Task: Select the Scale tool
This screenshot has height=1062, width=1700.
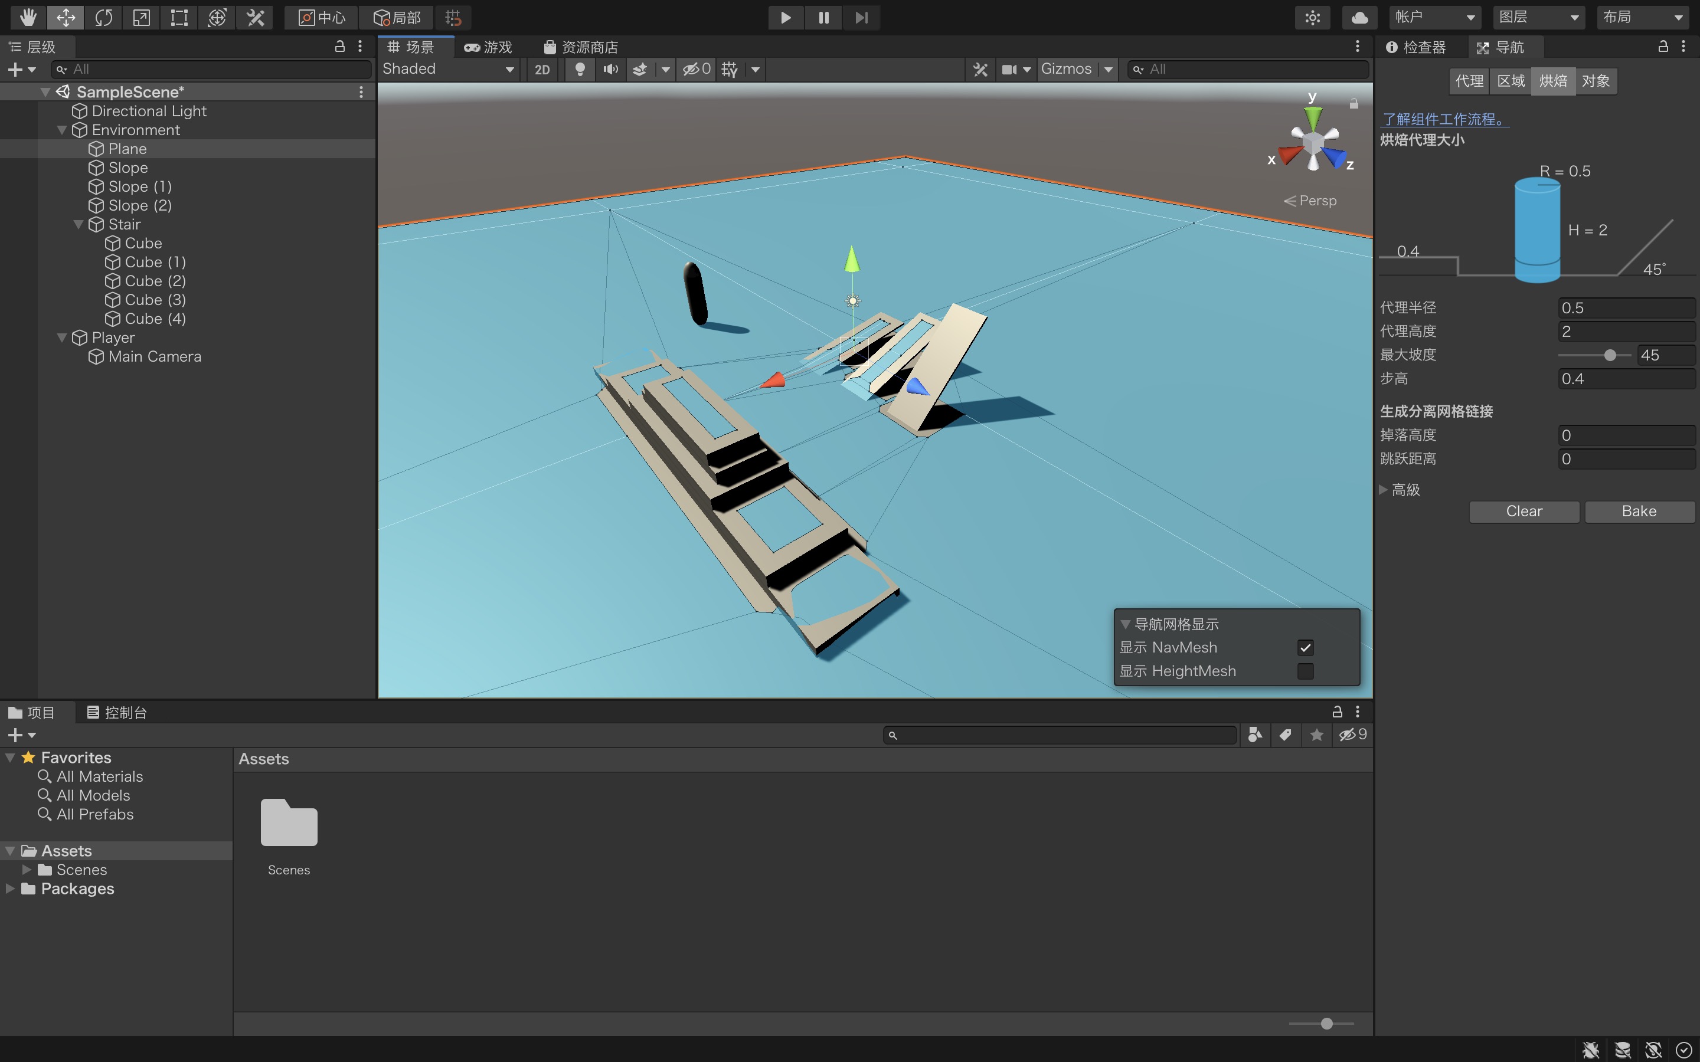Action: pos(141,18)
